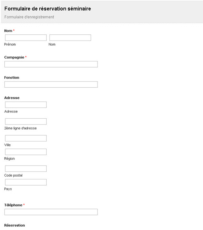Focus the last name field above the Nom sub-label
This screenshot has height=230, width=203.
[x=70, y=38]
